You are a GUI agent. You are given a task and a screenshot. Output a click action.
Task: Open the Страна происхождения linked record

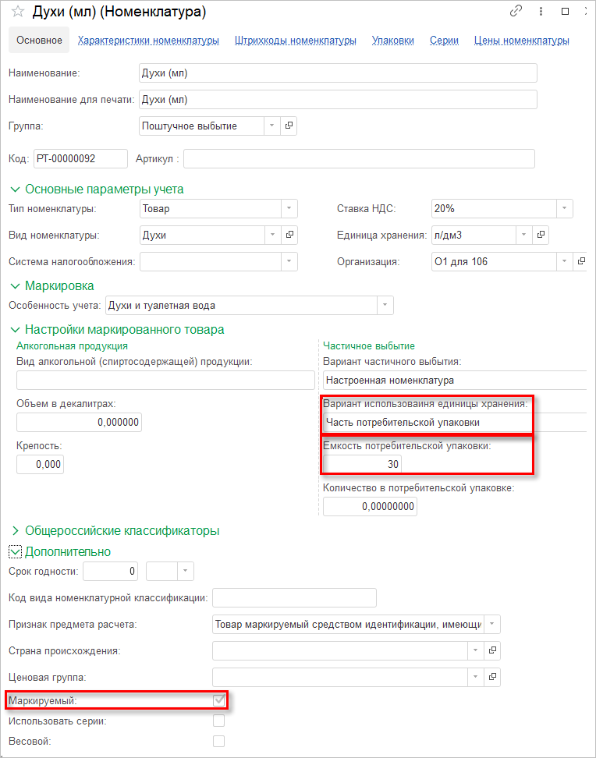point(492,650)
